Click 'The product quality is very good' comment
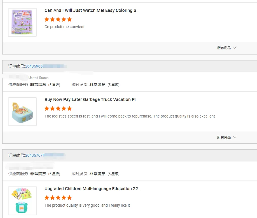Image resolution: width=257 pixels, height=218 pixels. coord(87,205)
